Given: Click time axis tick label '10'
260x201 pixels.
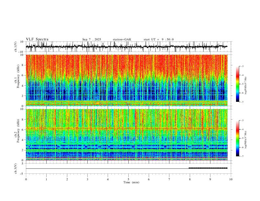Looking at the screenshot, I should click(231, 179).
